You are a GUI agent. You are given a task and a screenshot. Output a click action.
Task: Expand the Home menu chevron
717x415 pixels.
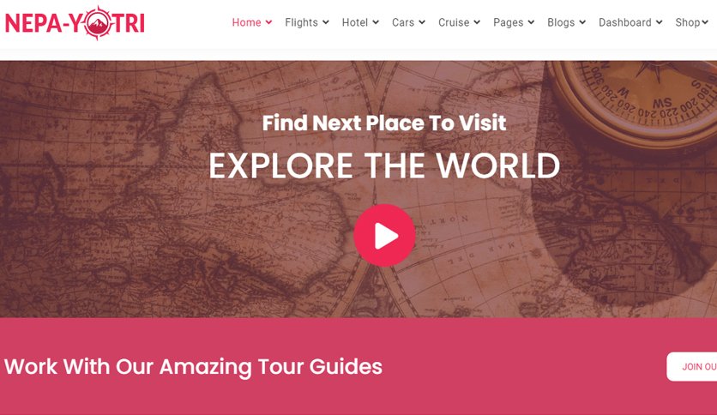[269, 22]
